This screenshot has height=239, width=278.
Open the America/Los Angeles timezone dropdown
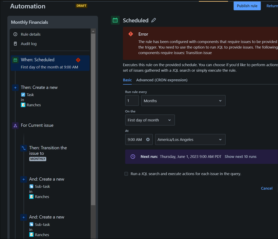pyautogui.click(x=190, y=140)
